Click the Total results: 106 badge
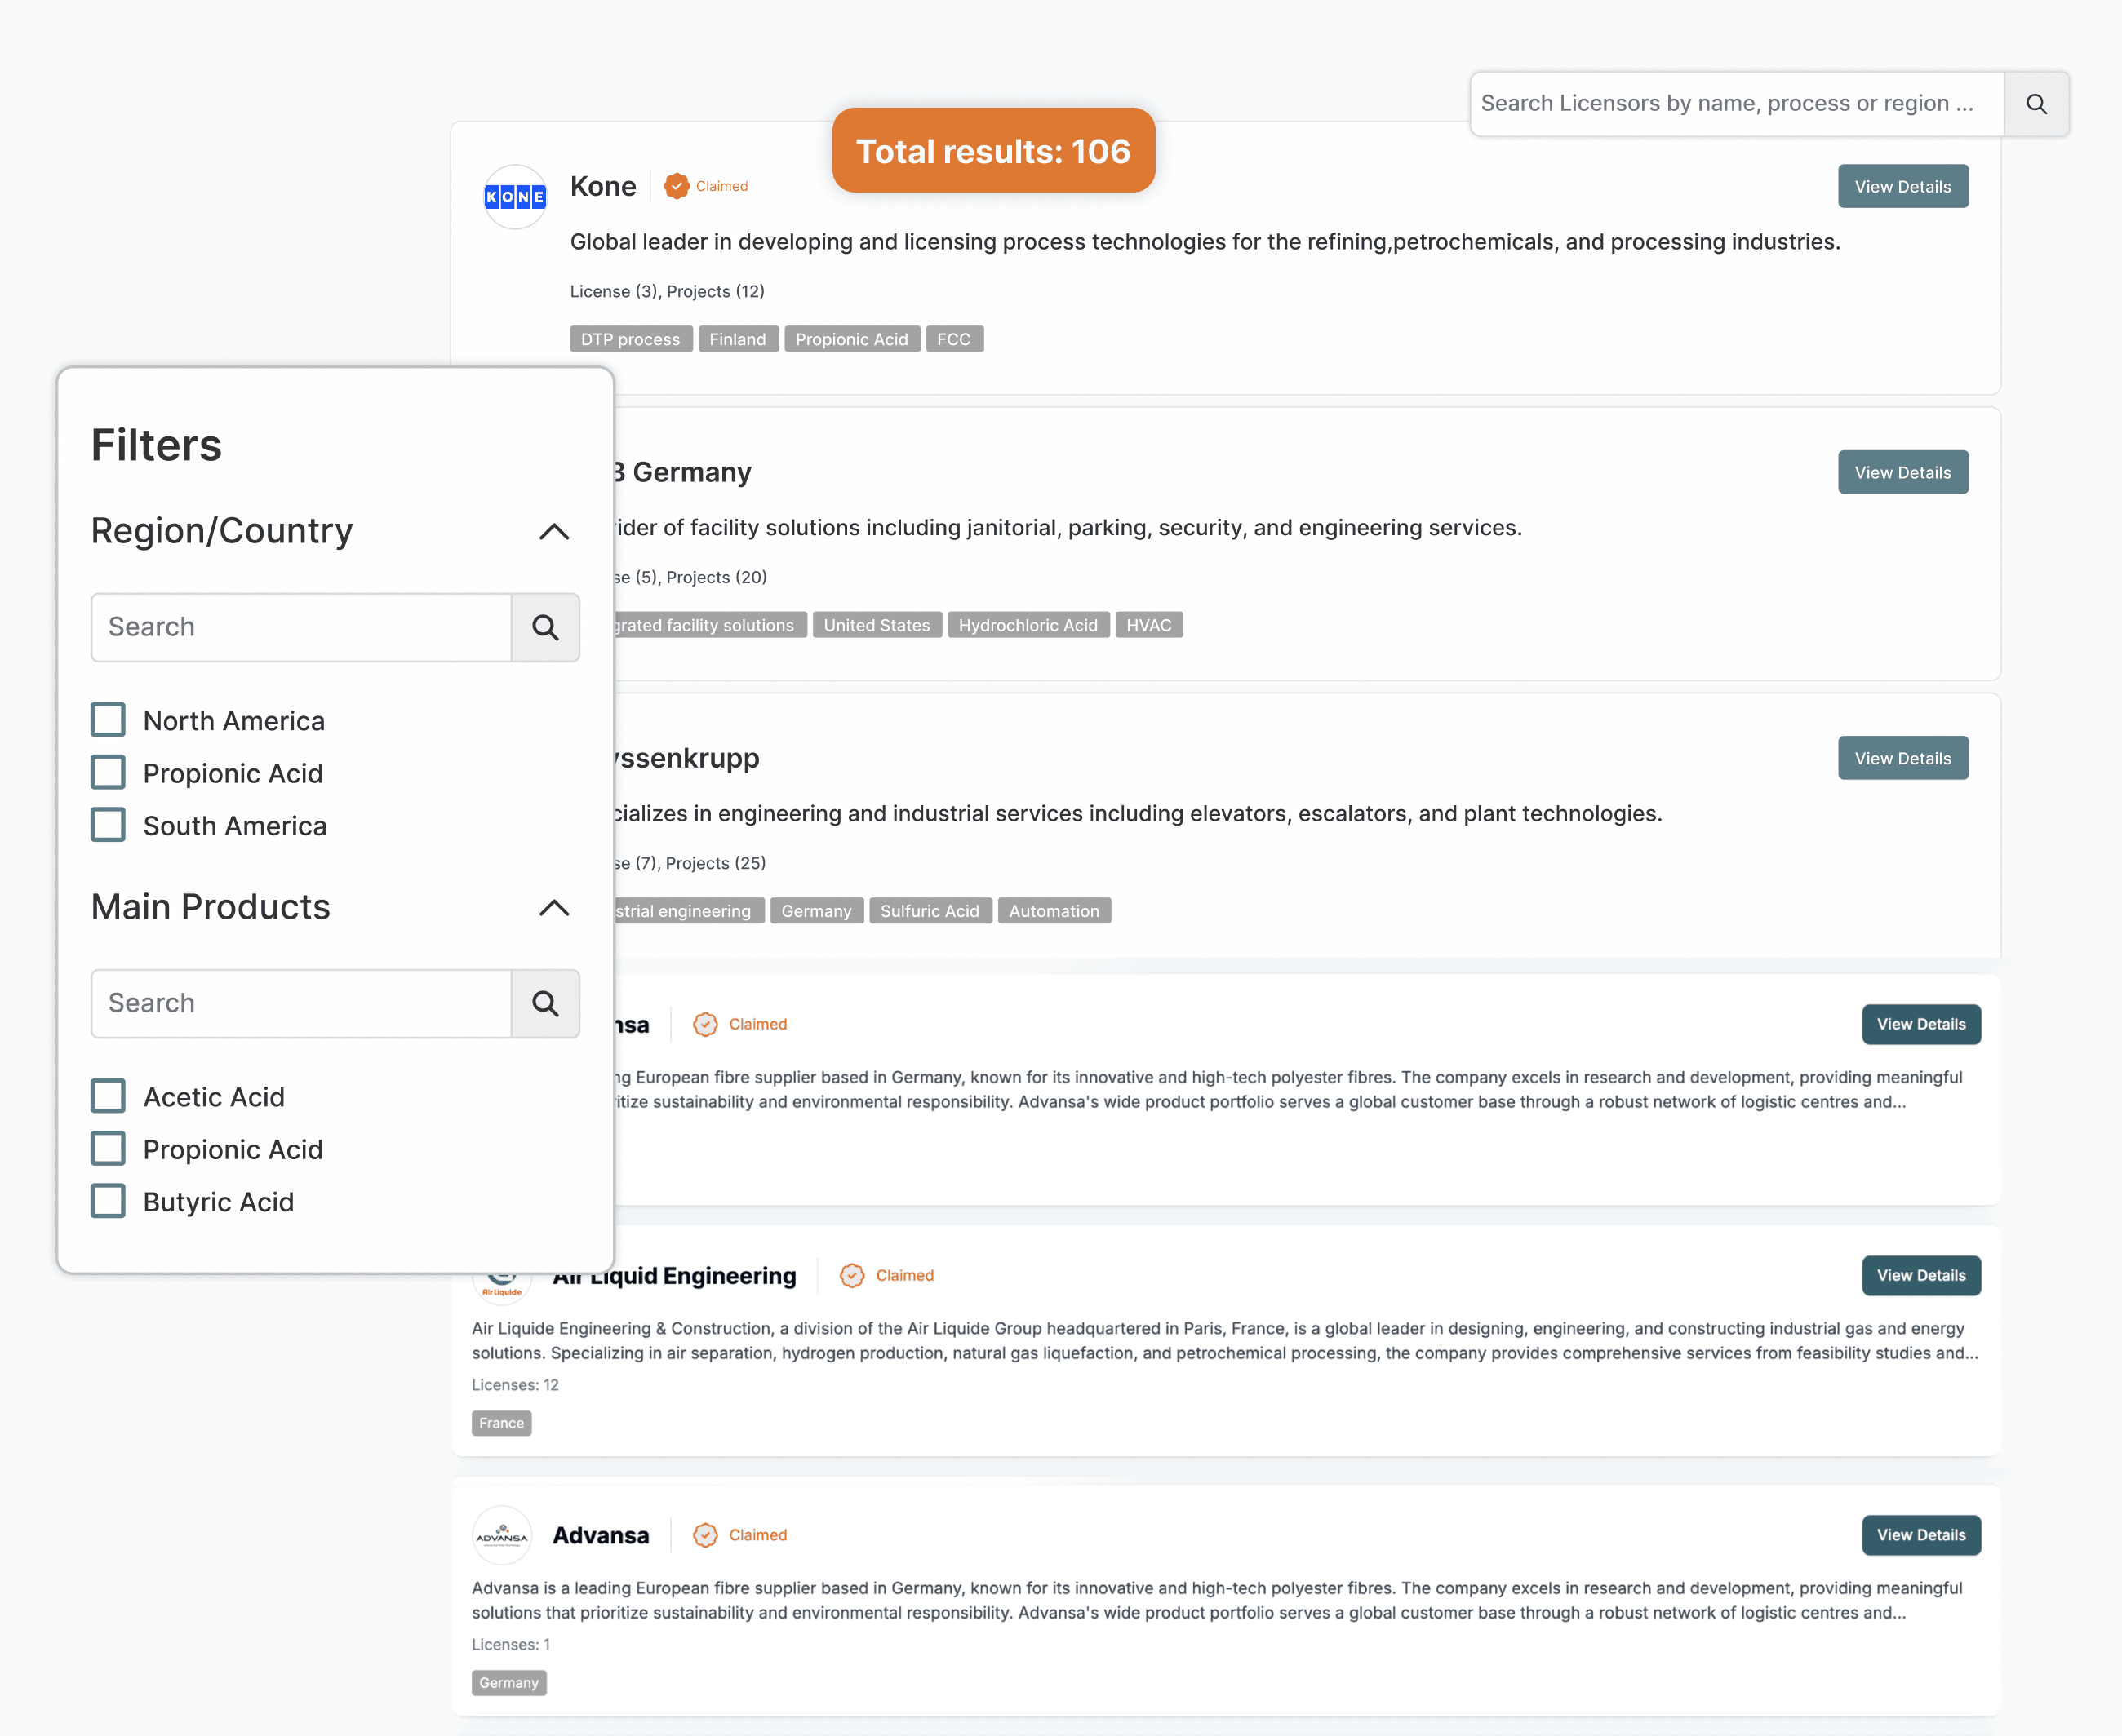 [x=993, y=151]
